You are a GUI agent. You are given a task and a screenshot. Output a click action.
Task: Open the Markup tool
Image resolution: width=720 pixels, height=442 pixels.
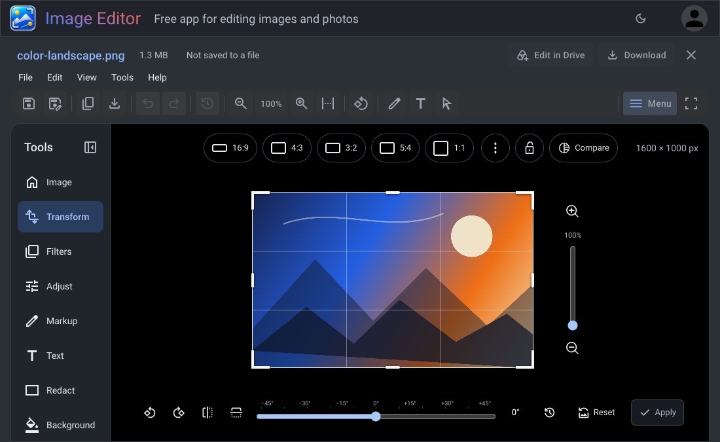[x=61, y=321]
